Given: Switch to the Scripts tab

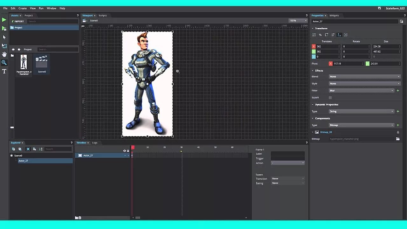Looking at the screenshot, I should point(102,16).
